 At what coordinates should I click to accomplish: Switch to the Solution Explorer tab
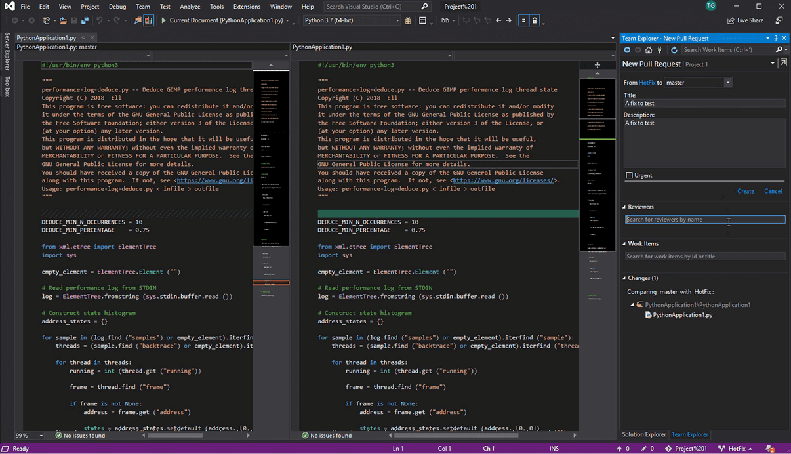point(643,434)
